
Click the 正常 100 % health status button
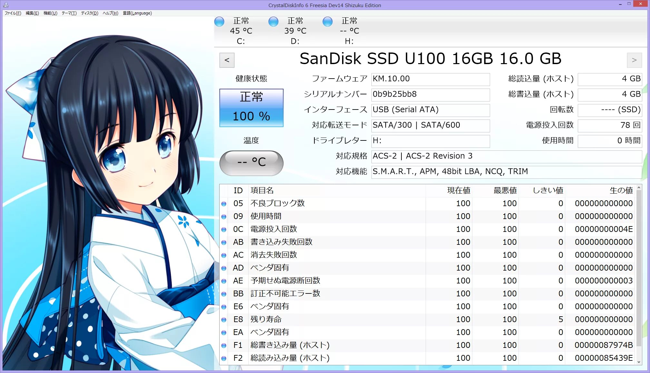(x=251, y=108)
